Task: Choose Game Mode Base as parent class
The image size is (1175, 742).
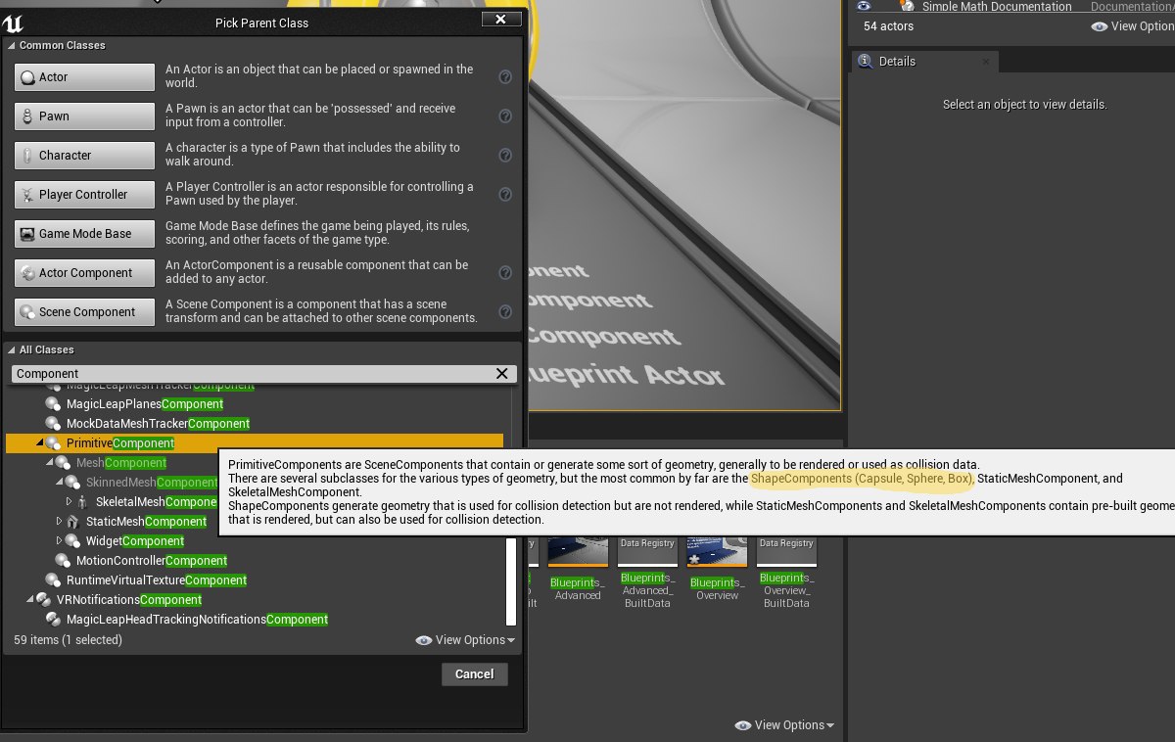Action: [84, 234]
